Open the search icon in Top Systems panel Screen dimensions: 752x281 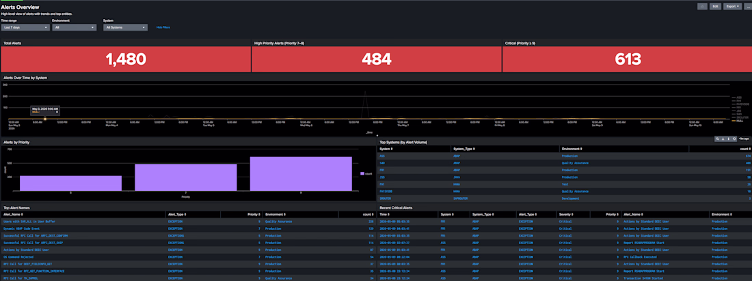pos(717,139)
